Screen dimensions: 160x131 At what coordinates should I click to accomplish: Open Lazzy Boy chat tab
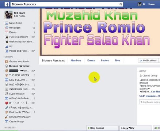[x=136, y=128]
